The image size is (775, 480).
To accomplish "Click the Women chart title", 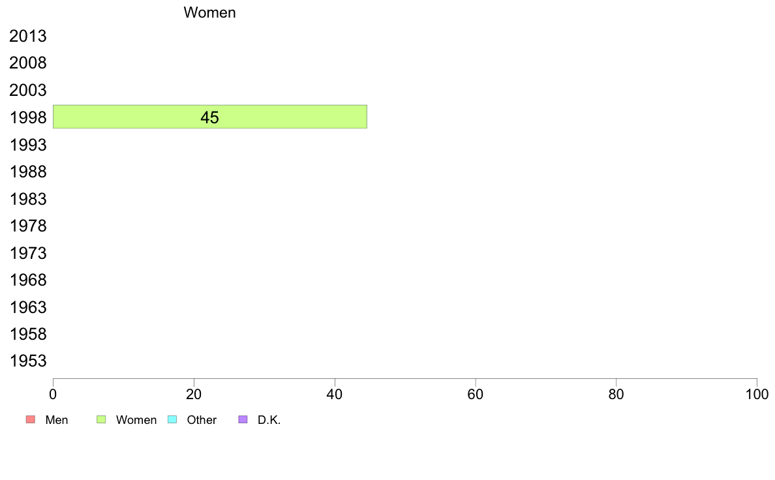I will pos(209,12).
